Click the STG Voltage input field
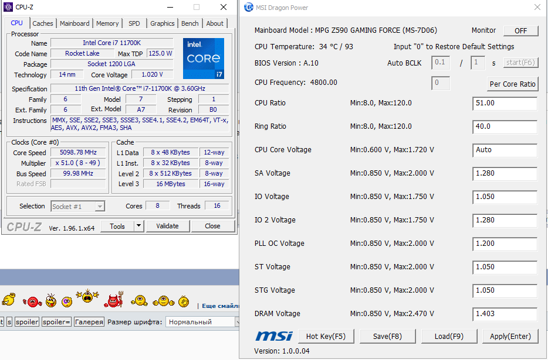The image size is (548, 360). pyautogui.click(x=505, y=290)
